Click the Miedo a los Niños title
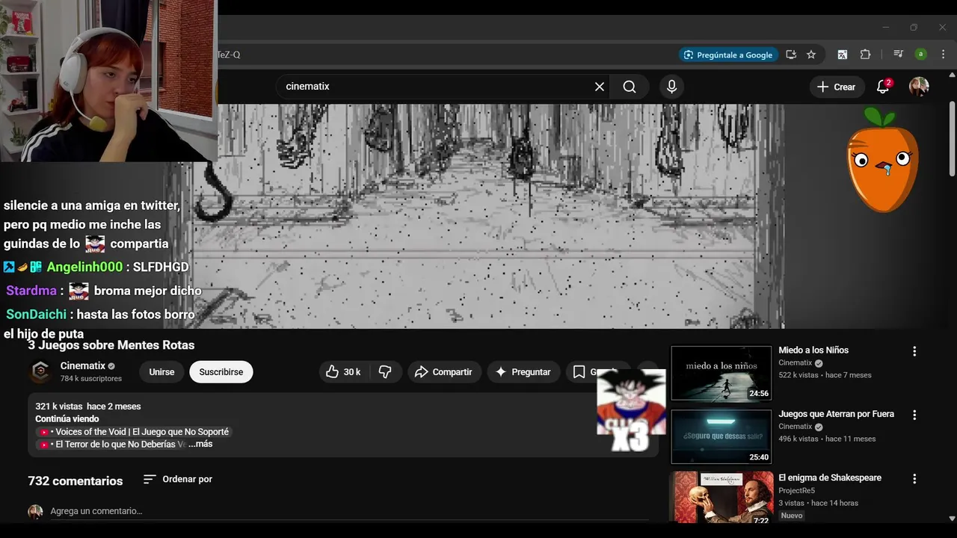This screenshot has width=957, height=538. (813, 350)
